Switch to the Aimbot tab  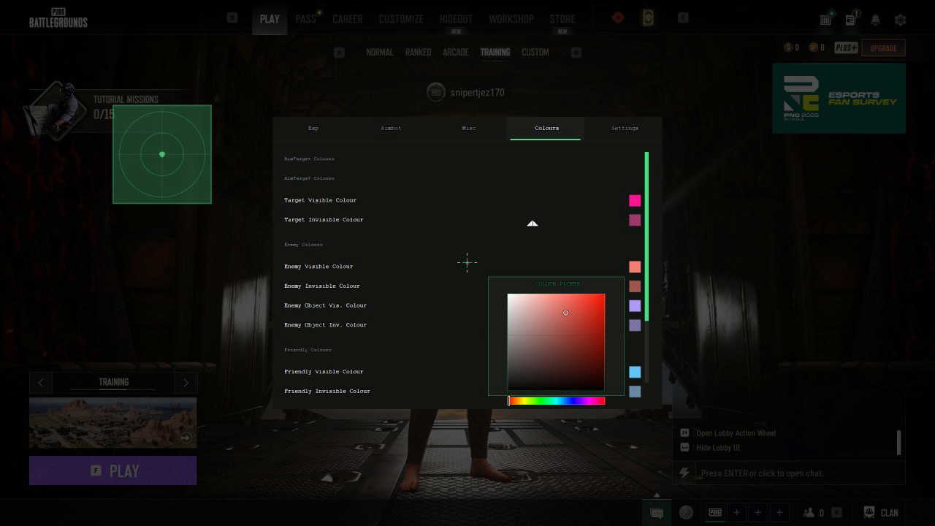(x=391, y=128)
